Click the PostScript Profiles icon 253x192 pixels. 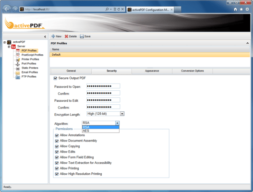point(18,55)
